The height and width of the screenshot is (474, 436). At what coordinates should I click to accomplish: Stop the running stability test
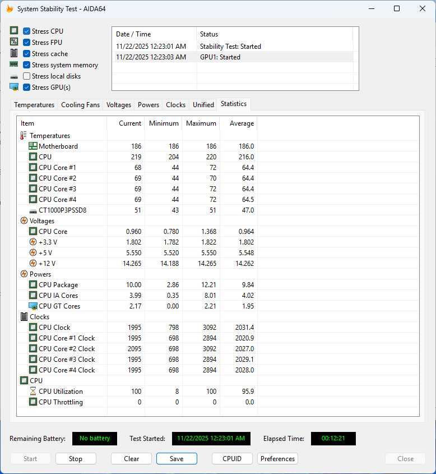[x=76, y=459]
